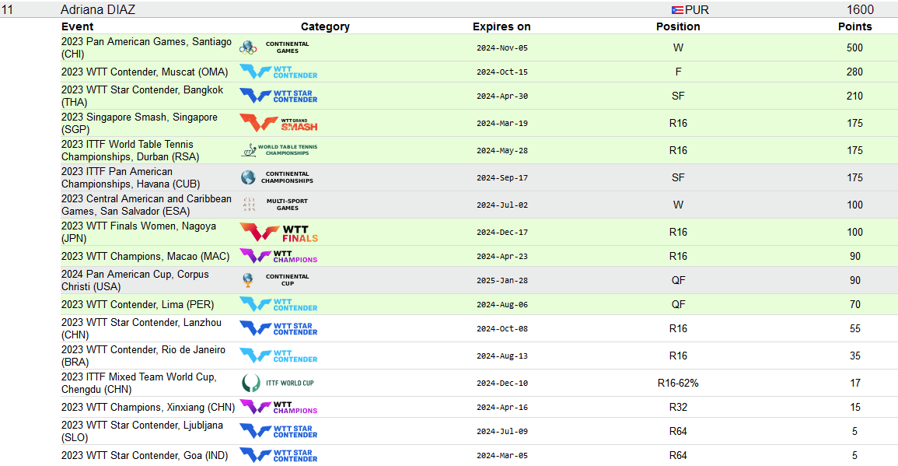Click WTT Champions logo in Macao row

click(278, 256)
